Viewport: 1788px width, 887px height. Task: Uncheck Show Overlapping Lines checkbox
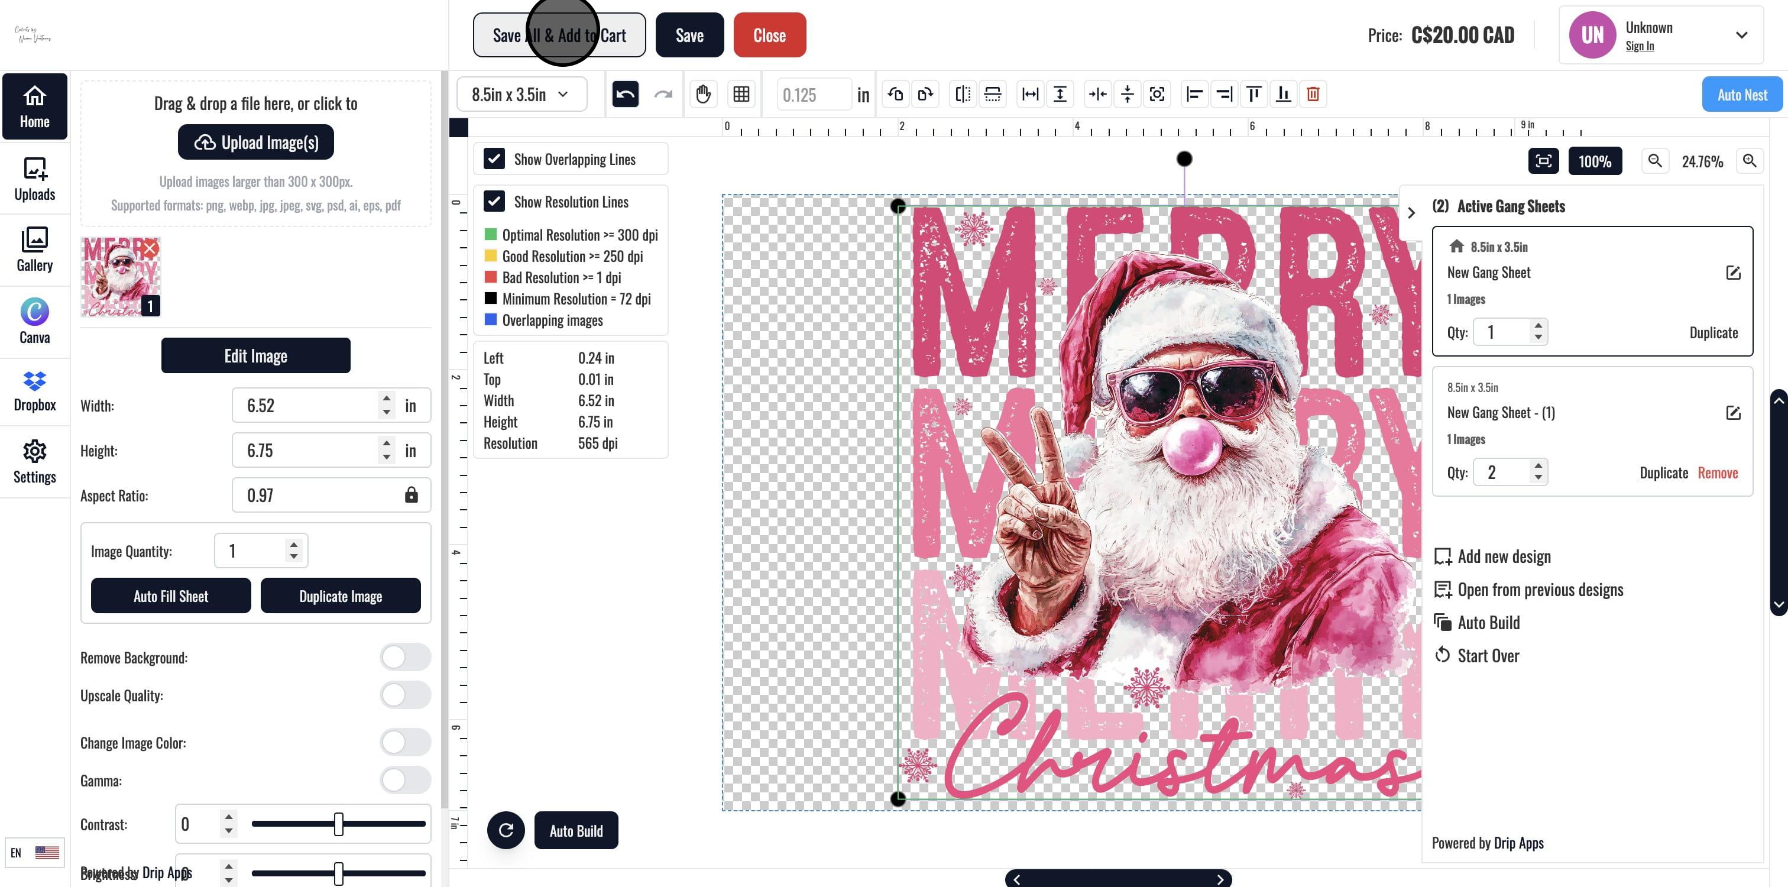click(x=494, y=159)
